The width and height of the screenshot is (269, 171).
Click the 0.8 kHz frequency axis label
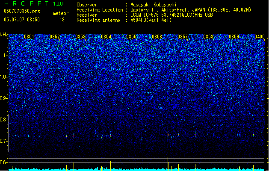[x=3, y=120]
